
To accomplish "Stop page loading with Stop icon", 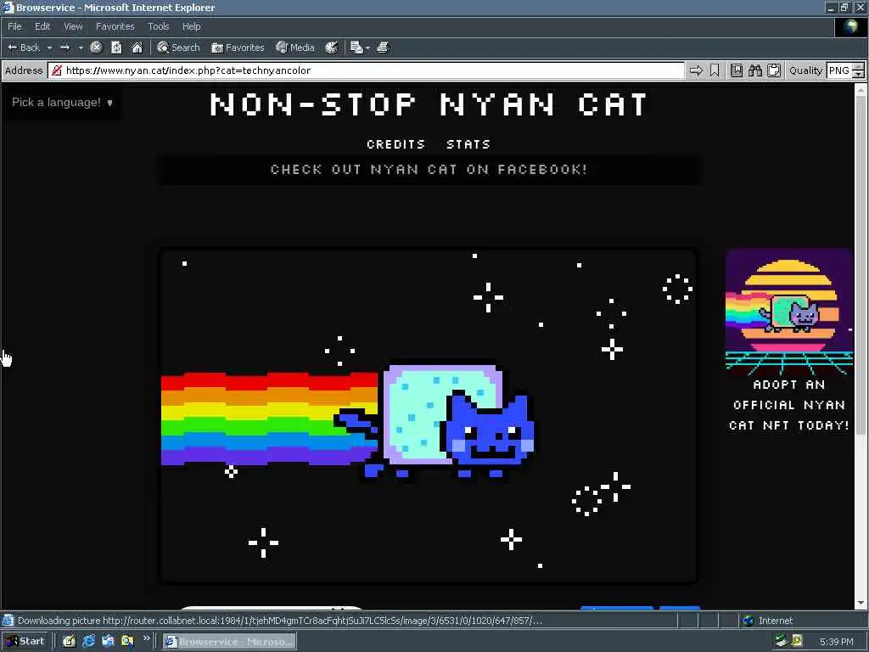I will coord(96,48).
